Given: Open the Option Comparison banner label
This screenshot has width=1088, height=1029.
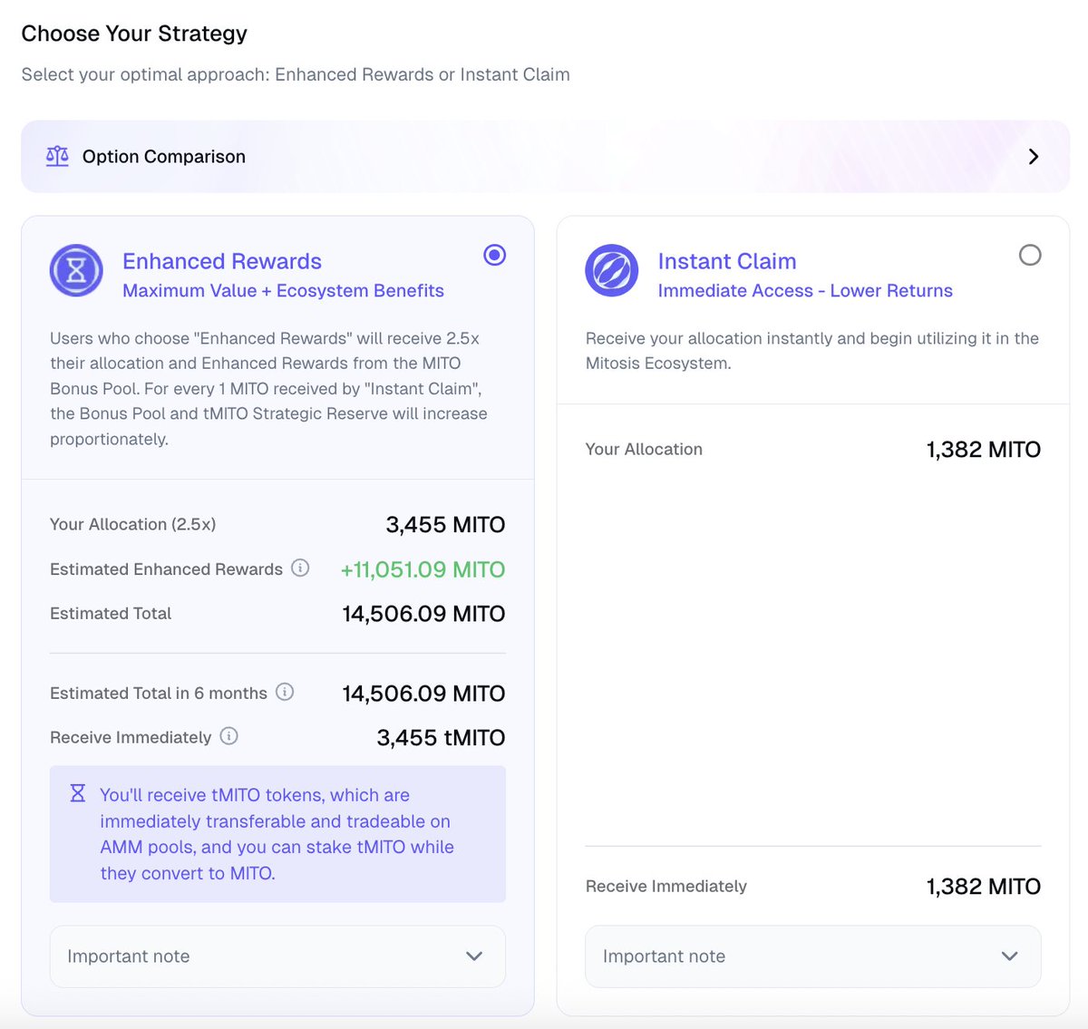Looking at the screenshot, I should click(164, 156).
